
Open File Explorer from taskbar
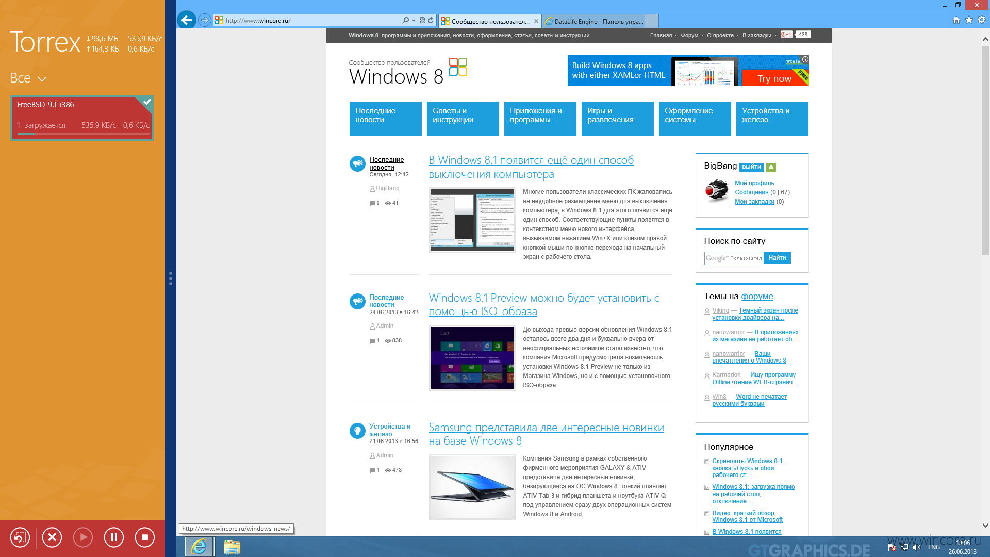coord(232,547)
